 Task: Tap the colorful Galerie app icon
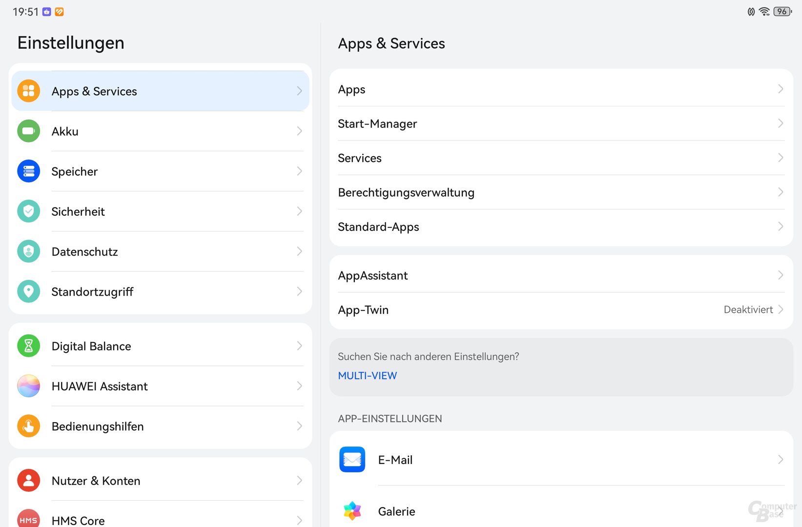click(x=352, y=511)
